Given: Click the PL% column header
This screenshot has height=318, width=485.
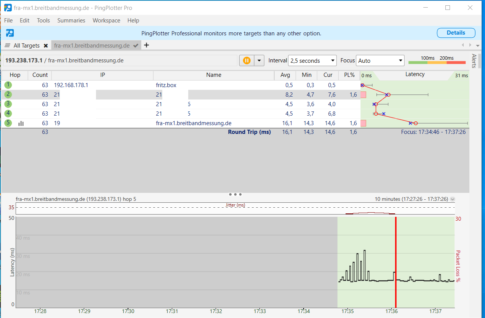Looking at the screenshot, I should click(x=349, y=75).
